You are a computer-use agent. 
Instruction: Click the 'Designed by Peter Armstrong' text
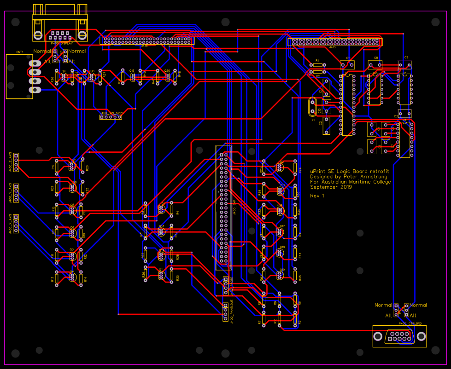349,177
